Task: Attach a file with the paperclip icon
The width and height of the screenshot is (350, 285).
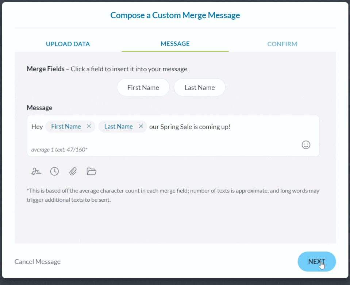Action: (x=73, y=171)
